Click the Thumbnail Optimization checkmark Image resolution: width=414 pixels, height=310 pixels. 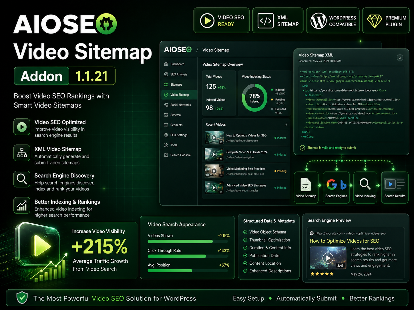point(245,240)
